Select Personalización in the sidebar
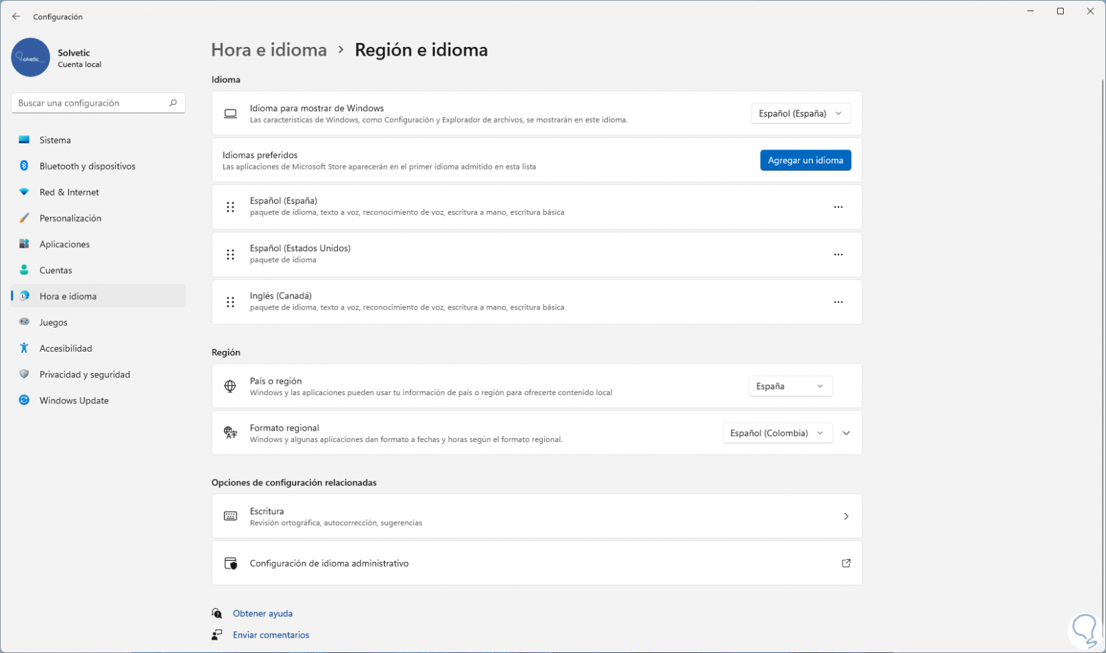The height and width of the screenshot is (653, 1106). [x=70, y=218]
